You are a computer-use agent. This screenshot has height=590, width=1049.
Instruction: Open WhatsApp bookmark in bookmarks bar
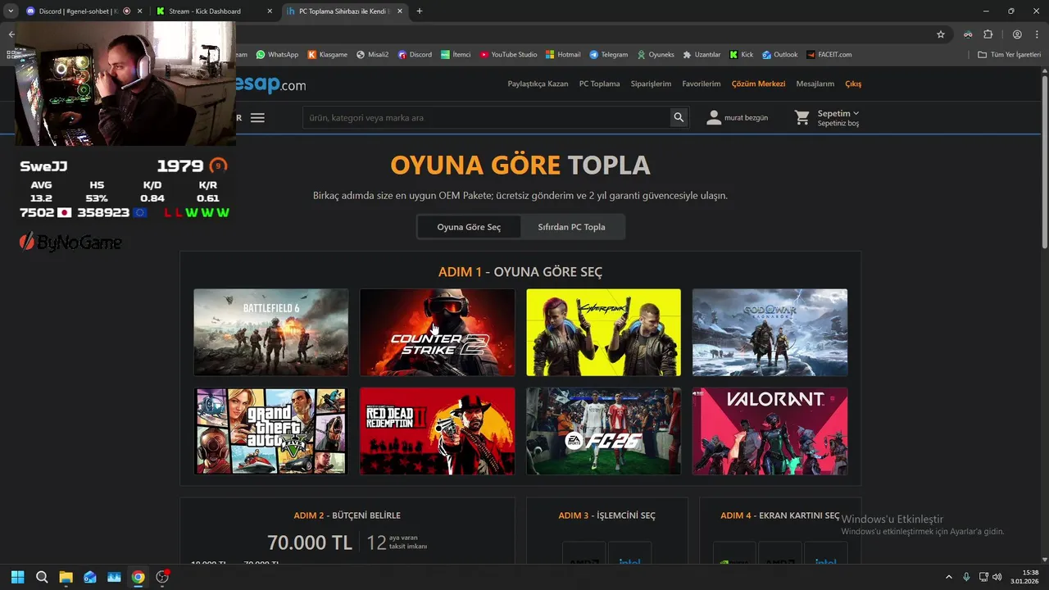pyautogui.click(x=277, y=55)
